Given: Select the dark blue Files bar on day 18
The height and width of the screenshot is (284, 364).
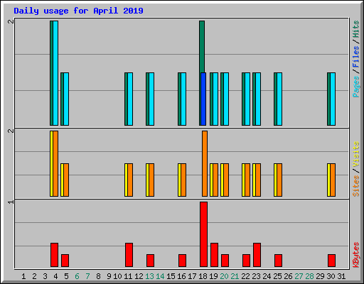Looking at the screenshot, I should 203,99.
